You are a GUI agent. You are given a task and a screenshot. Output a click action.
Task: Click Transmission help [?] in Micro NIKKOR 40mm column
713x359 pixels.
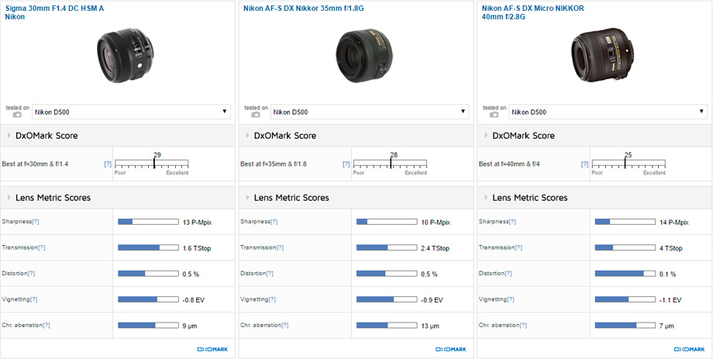518,247
